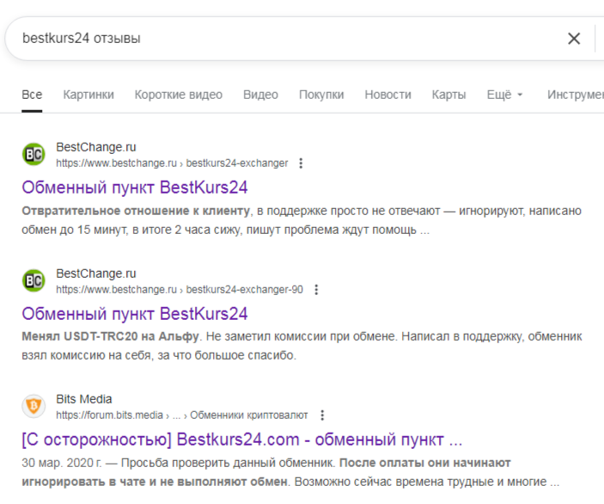Click the Bits Media site name
Image resolution: width=604 pixels, height=504 pixels.
coord(84,399)
